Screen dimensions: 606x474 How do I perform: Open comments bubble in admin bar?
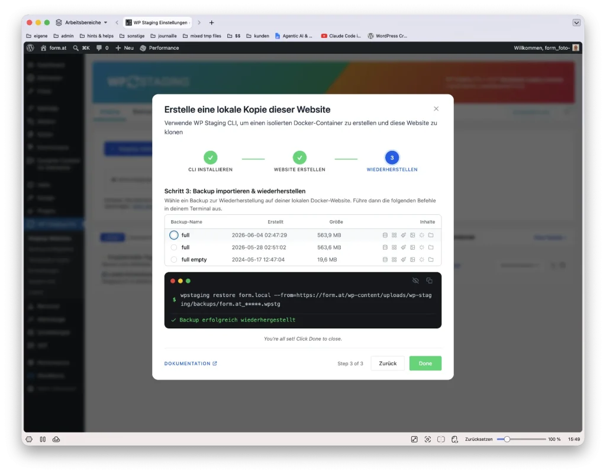tap(102, 48)
